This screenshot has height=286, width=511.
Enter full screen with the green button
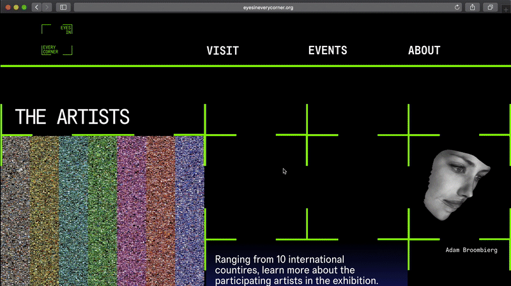[x=24, y=7]
